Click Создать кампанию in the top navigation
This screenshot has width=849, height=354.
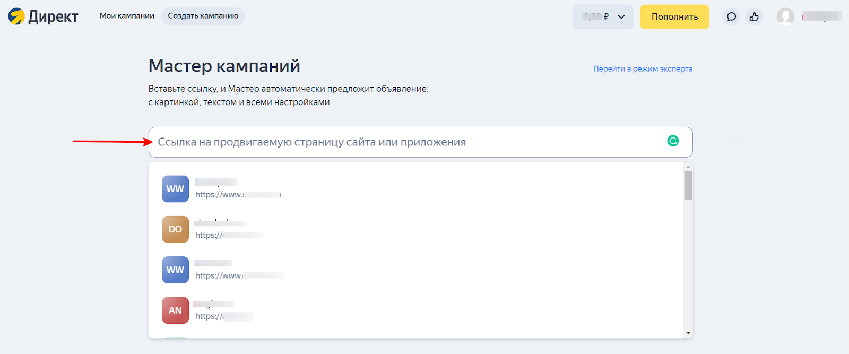click(x=203, y=16)
